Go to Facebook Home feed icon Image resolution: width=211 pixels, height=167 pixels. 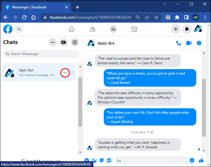coord(72,29)
